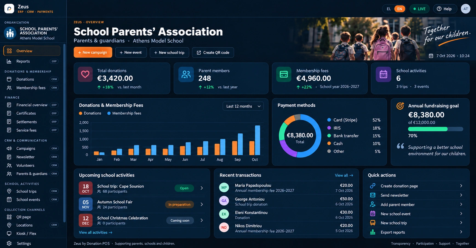Open View all transactions link

(344, 175)
